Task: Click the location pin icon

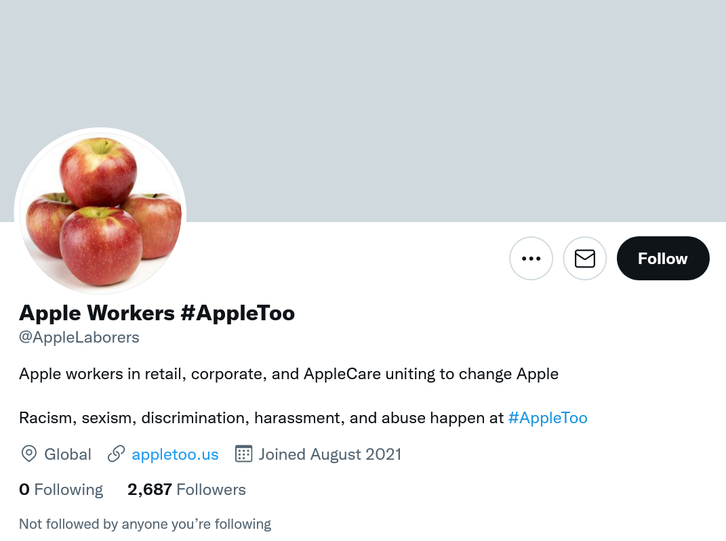Action: [29, 454]
